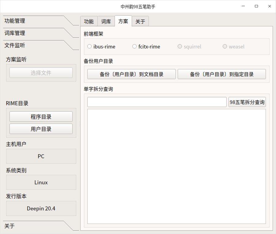This screenshot has width=276, height=234.
Task: Click the 选择文件 file picker button
Action: point(41,72)
